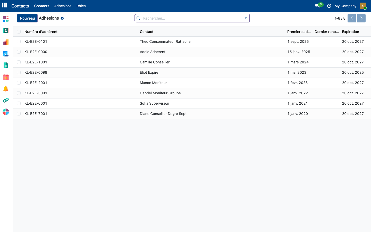Open the Adhésions gear actions menu
Screen dimensions: 371x232
click(x=62, y=18)
